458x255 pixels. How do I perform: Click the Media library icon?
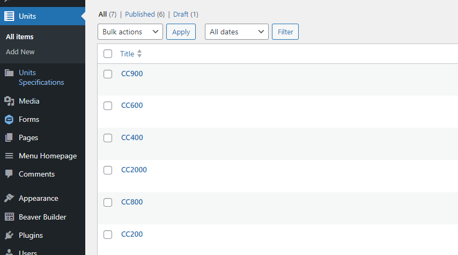9,101
